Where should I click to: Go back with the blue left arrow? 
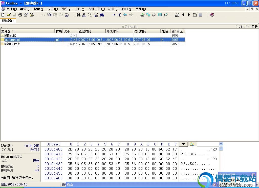click(x=125, y=15)
